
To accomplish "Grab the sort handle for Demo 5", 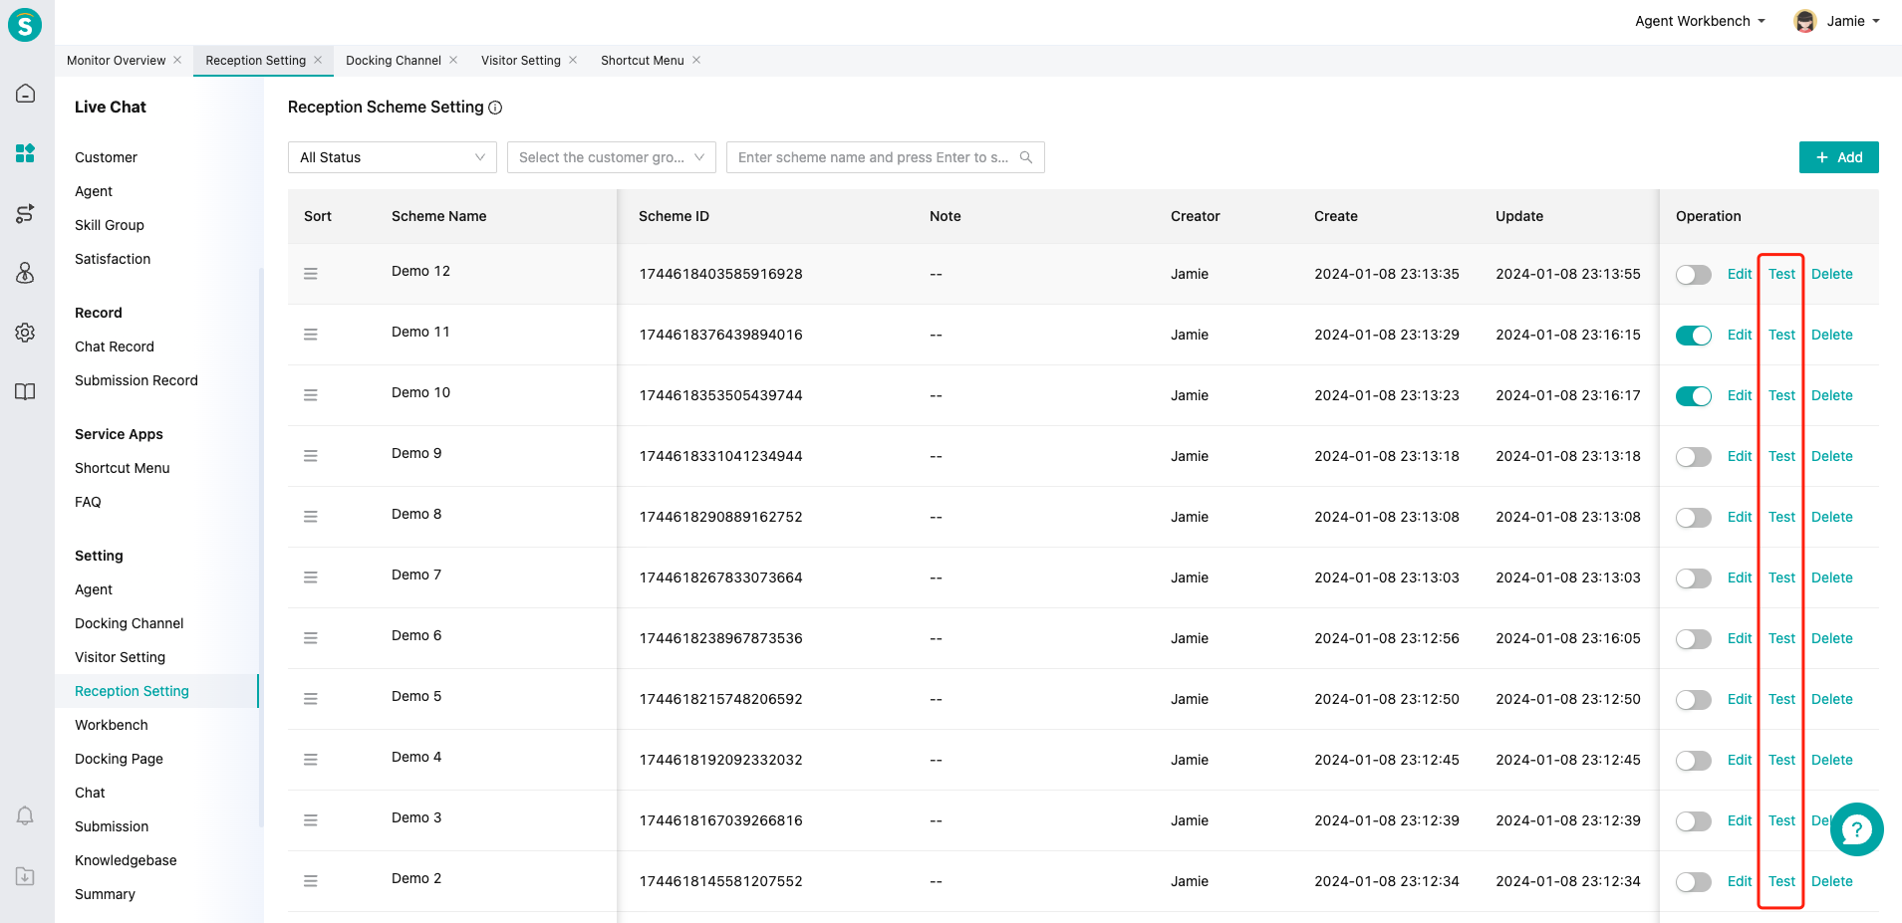I will 311,699.
